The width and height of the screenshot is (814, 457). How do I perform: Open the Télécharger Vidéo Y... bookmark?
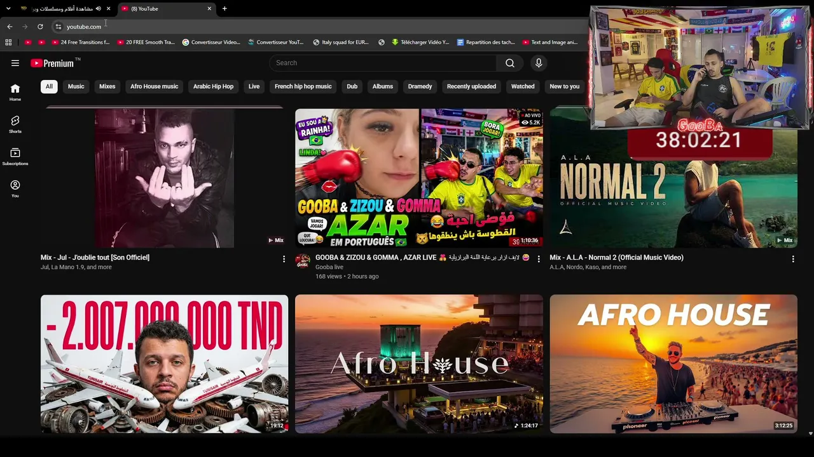[420, 43]
